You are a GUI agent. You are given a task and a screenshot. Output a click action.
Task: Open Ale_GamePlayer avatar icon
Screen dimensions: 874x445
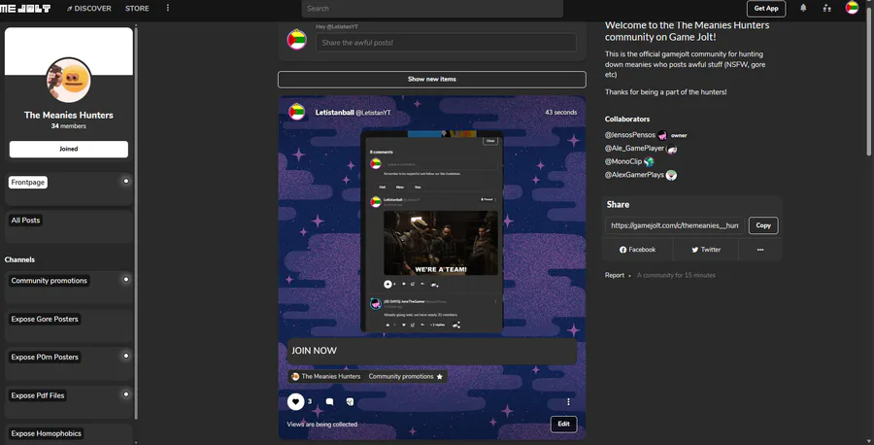click(672, 149)
